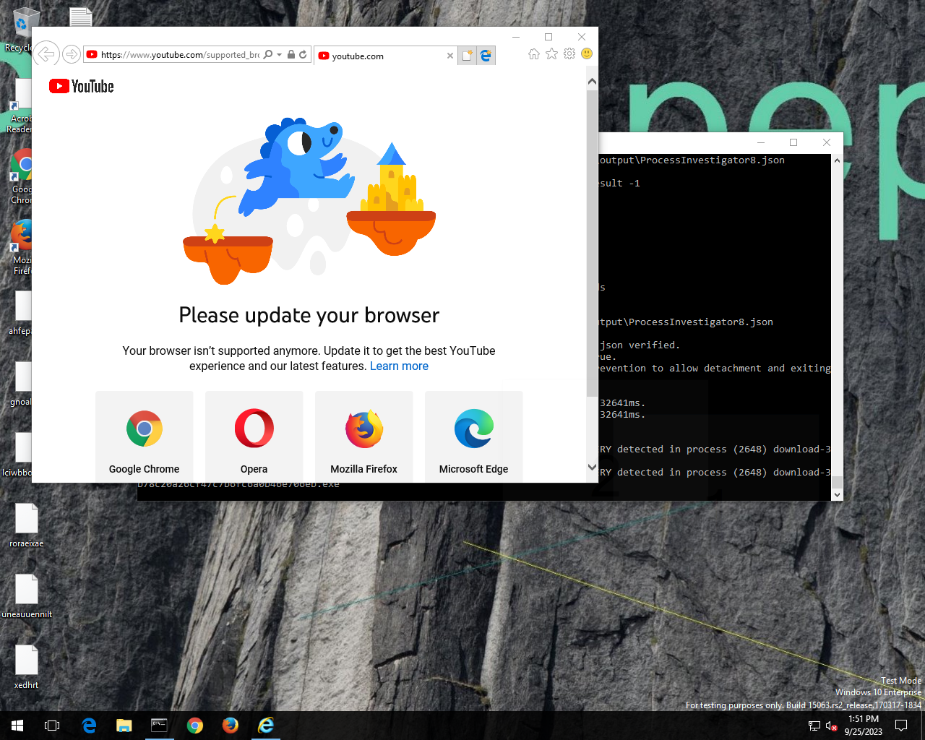Choose the Google Chrome download card
Viewport: 925px width, 740px height.
[145, 436]
